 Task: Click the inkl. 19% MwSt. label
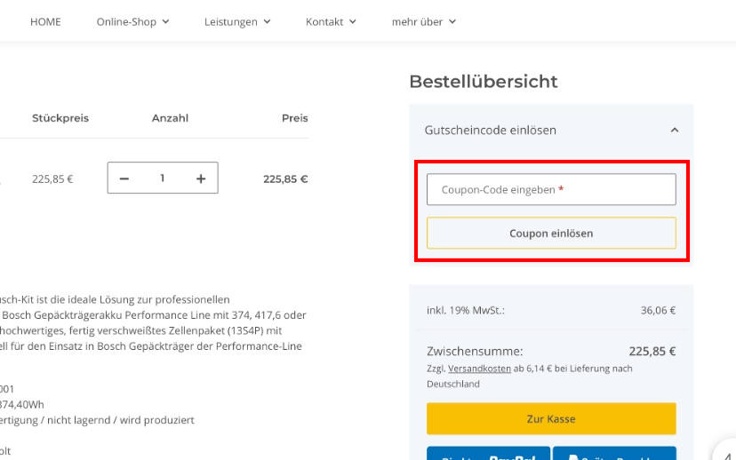pos(466,310)
